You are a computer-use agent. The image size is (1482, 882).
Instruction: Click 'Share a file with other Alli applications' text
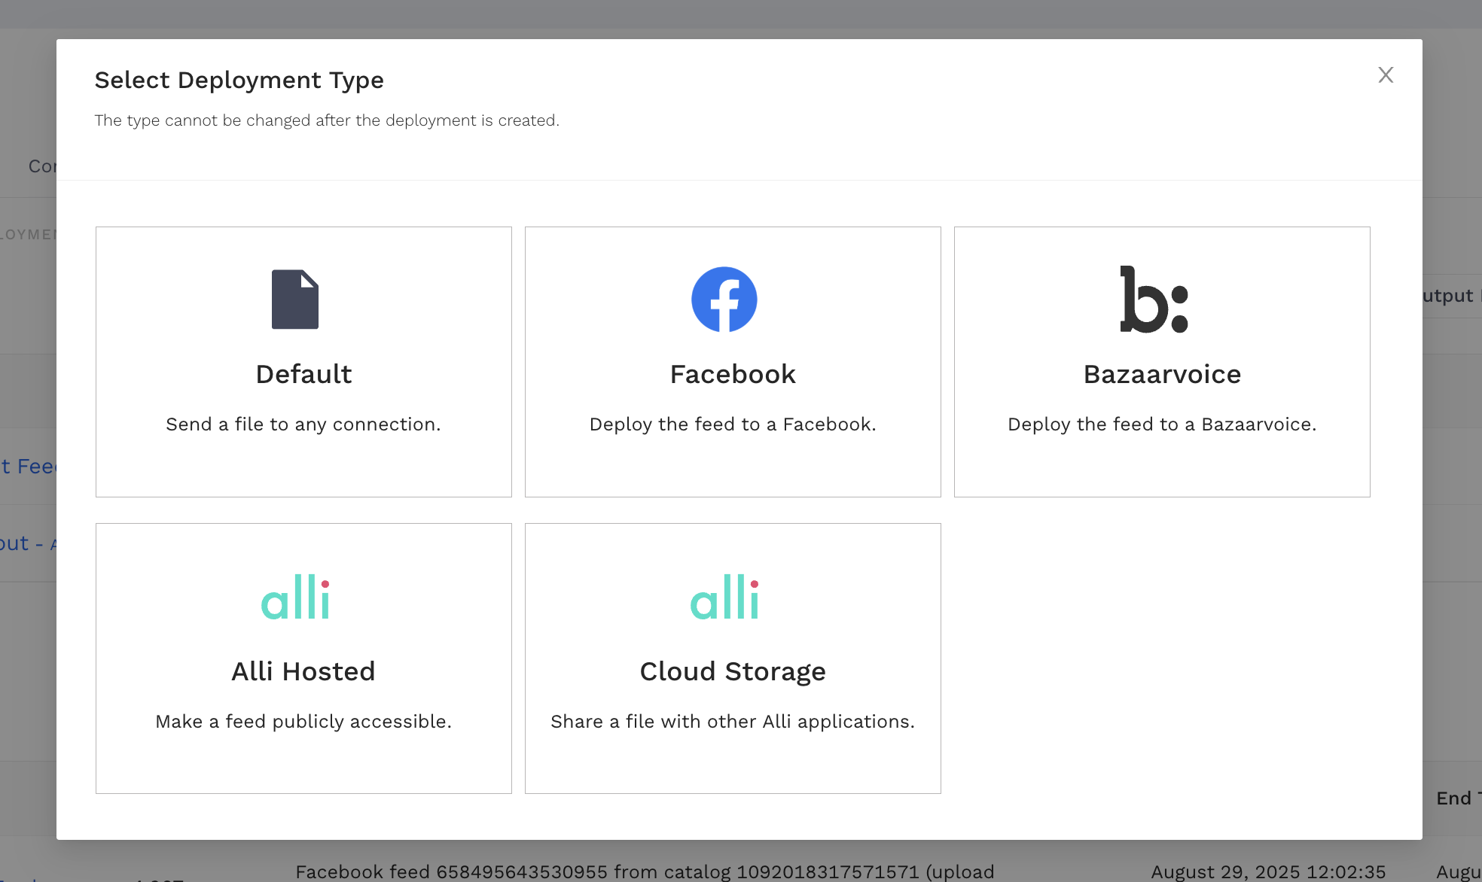[x=733, y=722]
